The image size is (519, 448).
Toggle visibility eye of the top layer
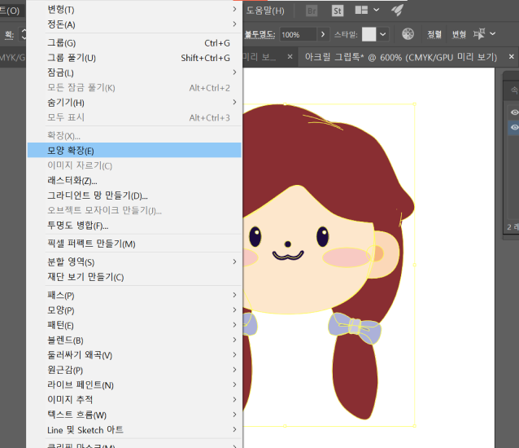pos(514,112)
